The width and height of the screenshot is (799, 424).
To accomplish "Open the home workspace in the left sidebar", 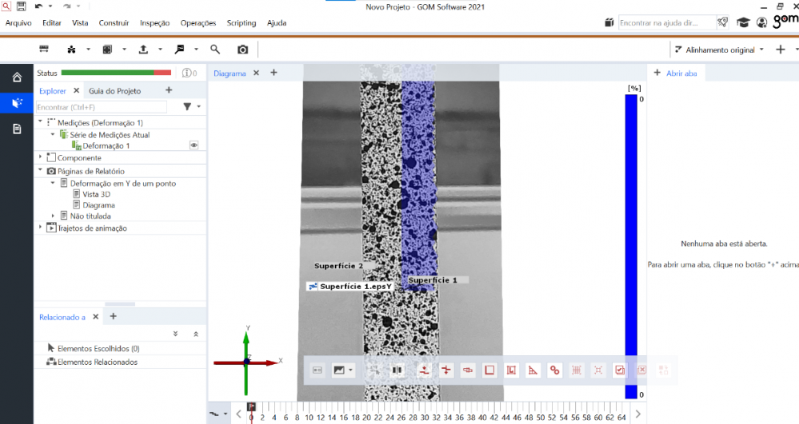I will (x=17, y=77).
